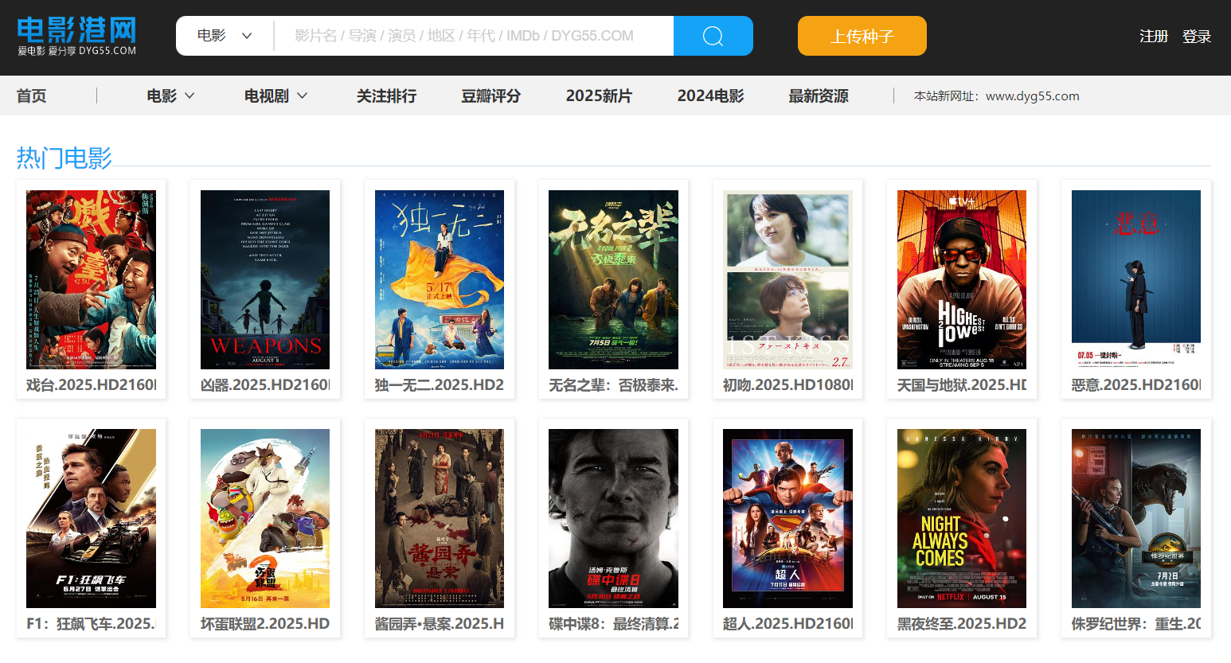Viewport: 1231px width, 663px height.
Task: Focus the movie search input field
Action: click(474, 36)
